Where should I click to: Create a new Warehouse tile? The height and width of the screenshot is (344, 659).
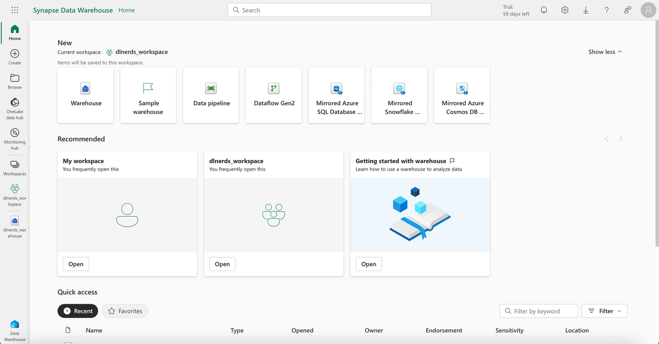coord(86,95)
